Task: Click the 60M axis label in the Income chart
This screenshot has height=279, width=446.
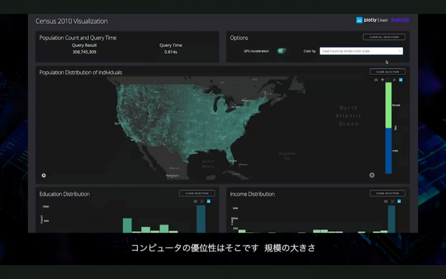Action: pyautogui.click(x=235, y=208)
